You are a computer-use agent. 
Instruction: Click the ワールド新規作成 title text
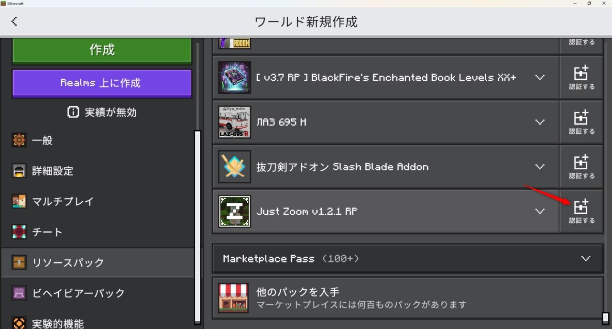(x=306, y=22)
